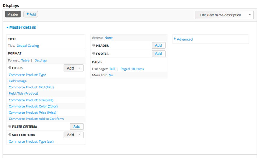This screenshot has height=158, width=260.
Task: Click help icon beside FILTER CRITERIA
Action: (x=10, y=126)
